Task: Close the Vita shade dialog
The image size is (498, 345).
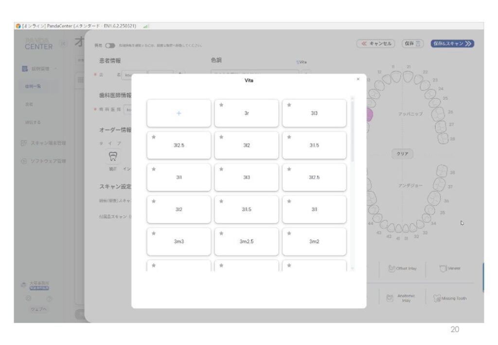Action: (358, 79)
